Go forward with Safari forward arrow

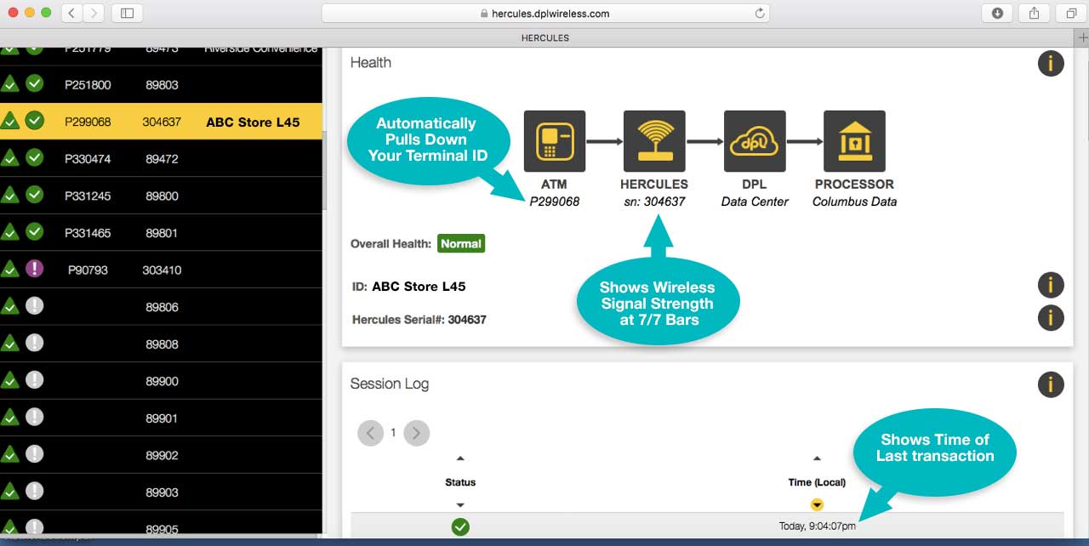pyautogui.click(x=94, y=13)
